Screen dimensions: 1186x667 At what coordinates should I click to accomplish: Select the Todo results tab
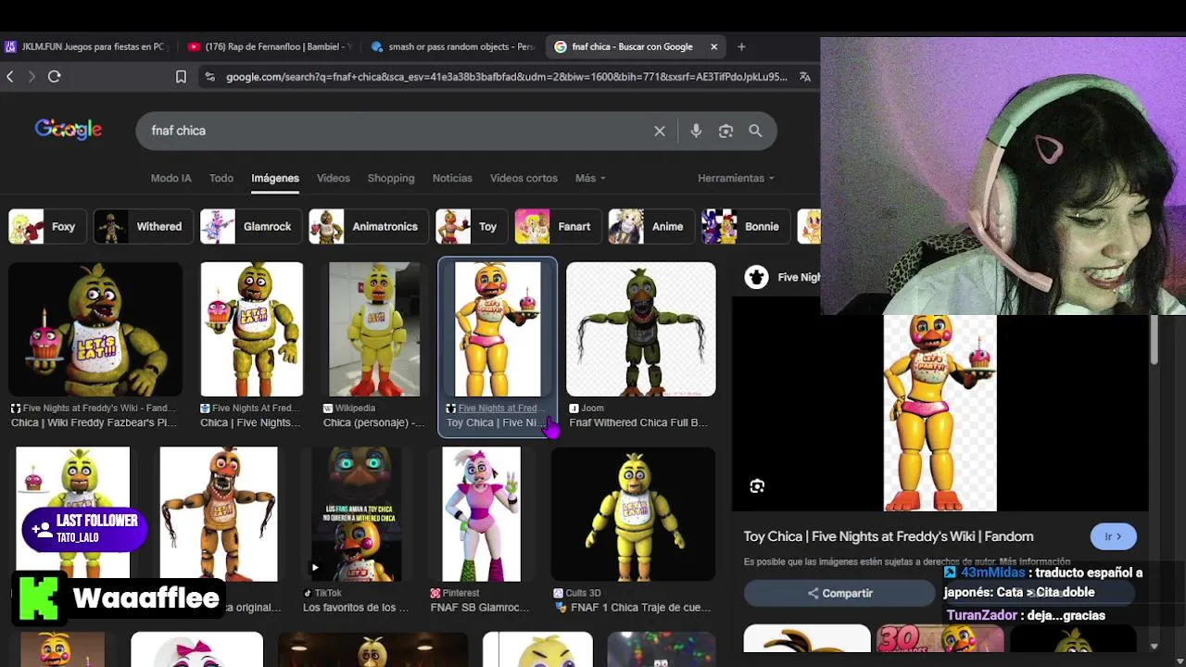[x=221, y=178]
